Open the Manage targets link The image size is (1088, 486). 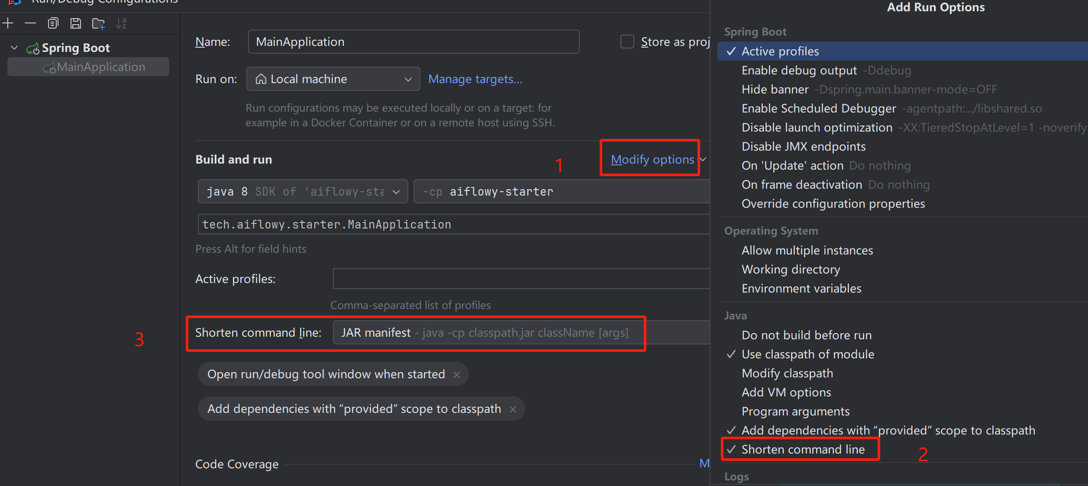pos(475,79)
